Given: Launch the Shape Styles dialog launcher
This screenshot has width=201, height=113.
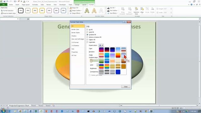Looking at the screenshot, I should coord(81,16).
